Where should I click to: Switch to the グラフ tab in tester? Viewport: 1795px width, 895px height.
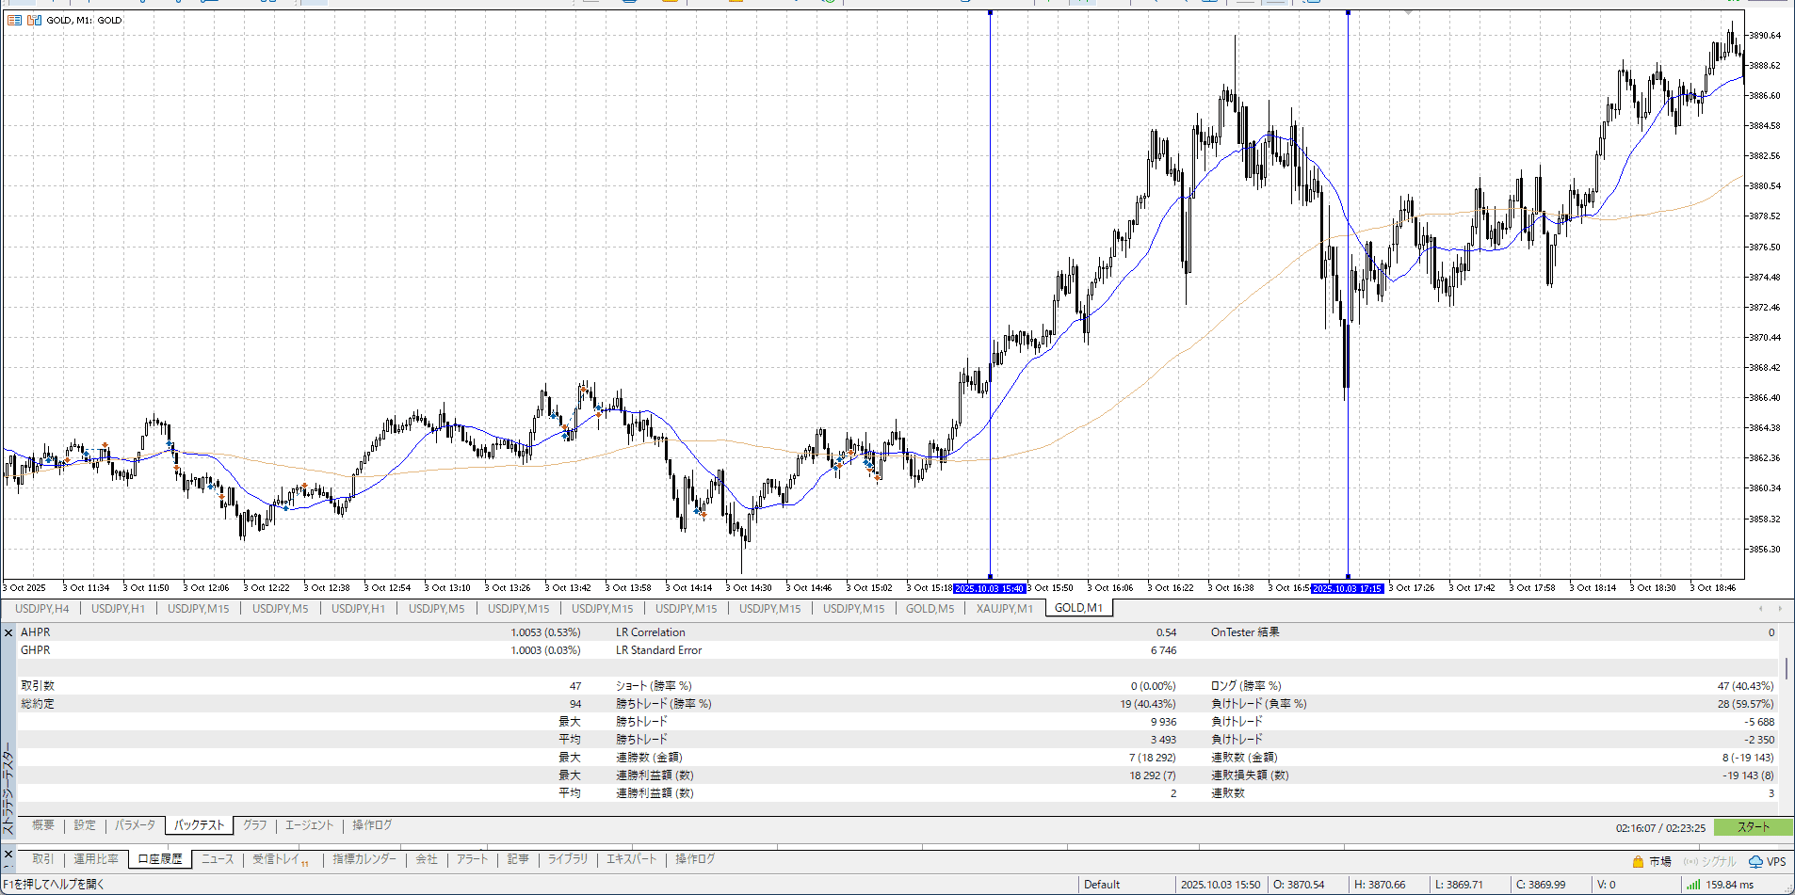tap(255, 825)
